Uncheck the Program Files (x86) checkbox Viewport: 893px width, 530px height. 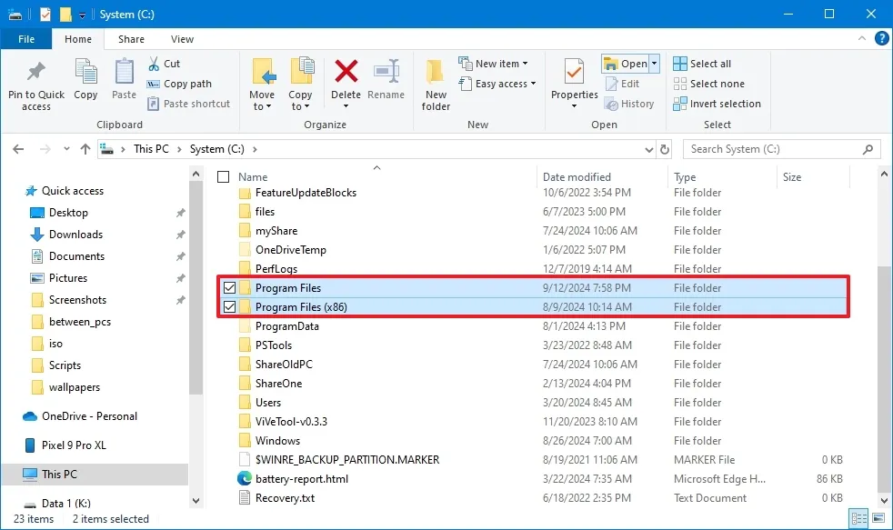coord(230,306)
